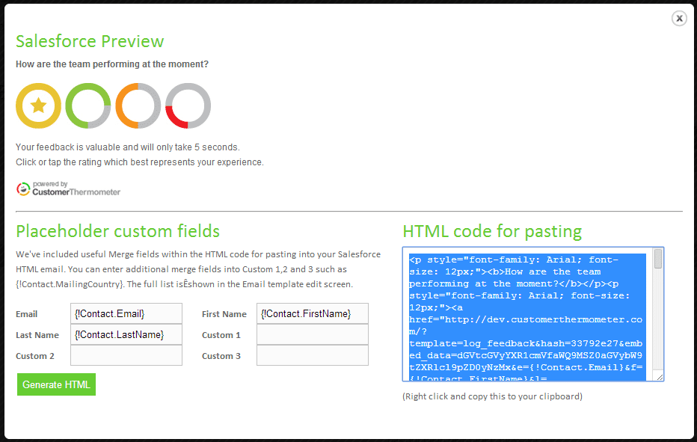The height and width of the screenshot is (442, 697).
Task: Click the 'Custom 1' field label
Action: [x=221, y=335]
